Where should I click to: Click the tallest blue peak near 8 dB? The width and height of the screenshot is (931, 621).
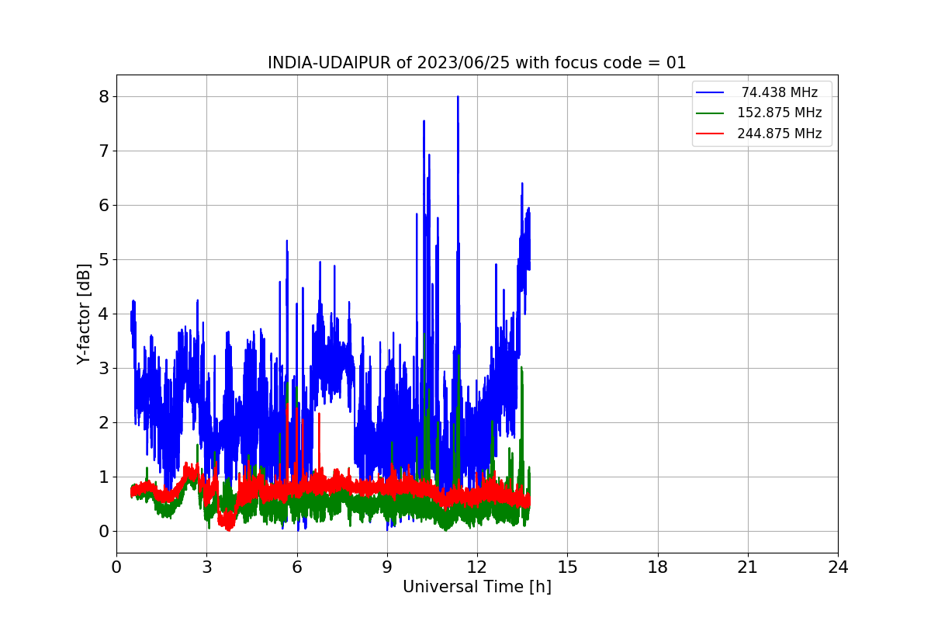tap(458, 98)
